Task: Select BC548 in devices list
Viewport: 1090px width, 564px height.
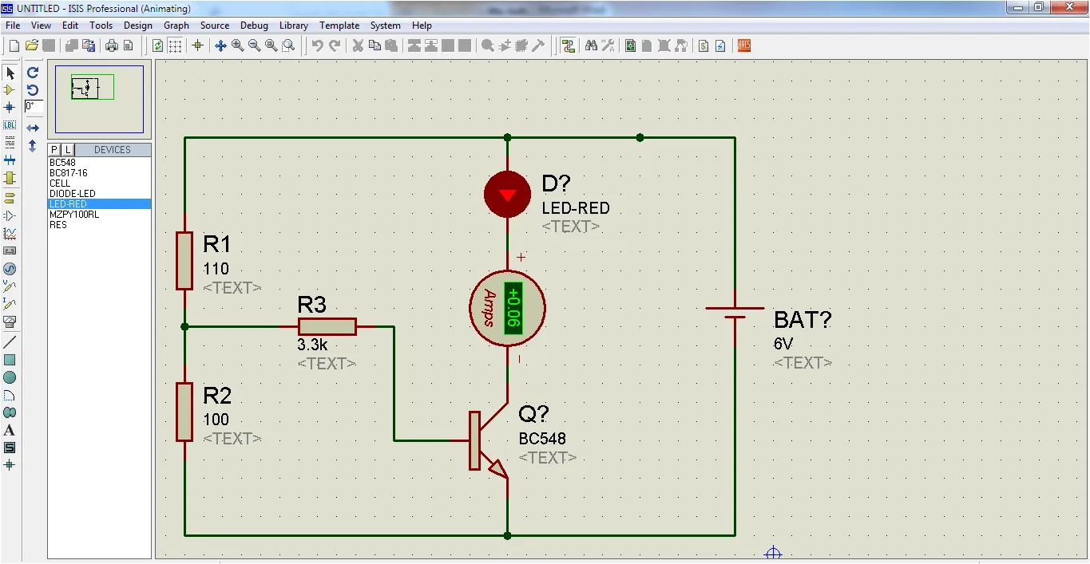Action: coord(100,163)
